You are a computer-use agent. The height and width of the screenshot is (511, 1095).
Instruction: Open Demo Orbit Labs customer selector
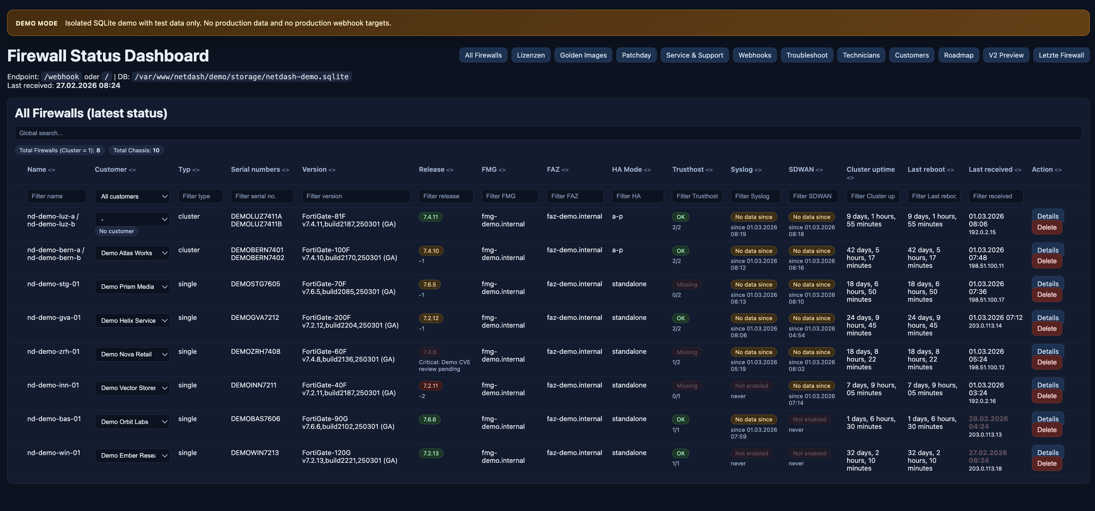click(132, 422)
